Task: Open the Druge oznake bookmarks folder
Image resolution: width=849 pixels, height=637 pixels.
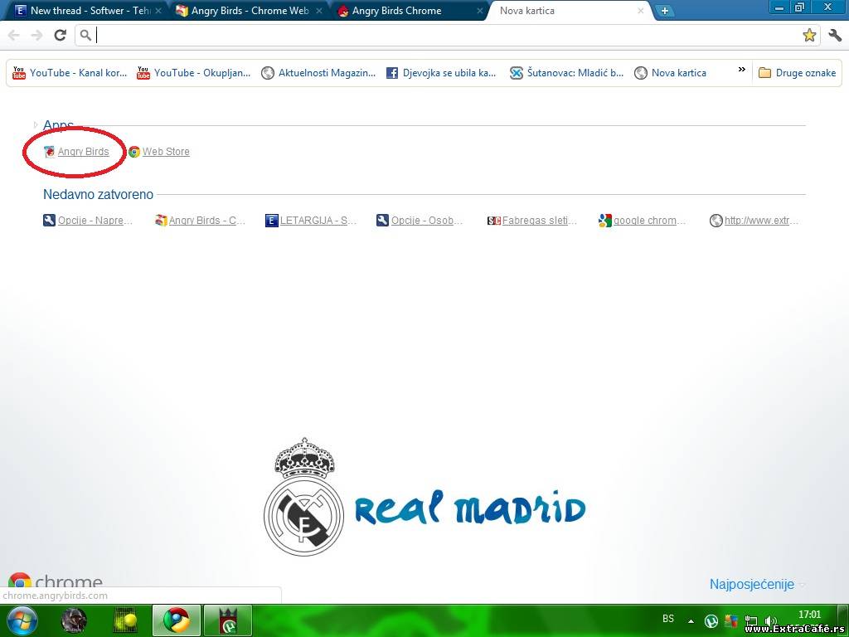Action: pyautogui.click(x=797, y=73)
